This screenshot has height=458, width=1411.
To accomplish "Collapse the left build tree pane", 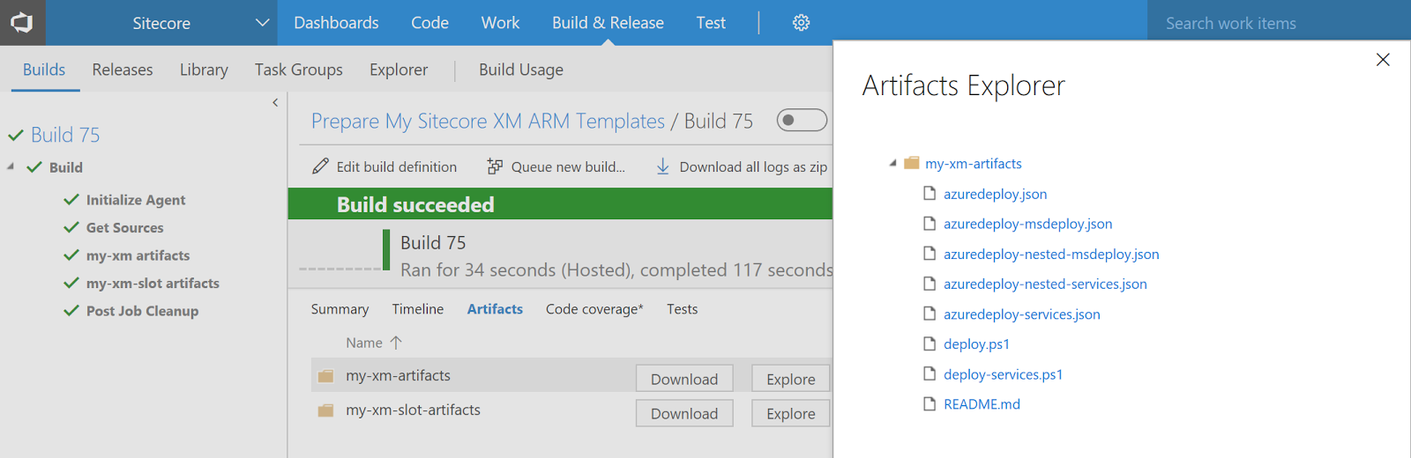I will coord(275,103).
